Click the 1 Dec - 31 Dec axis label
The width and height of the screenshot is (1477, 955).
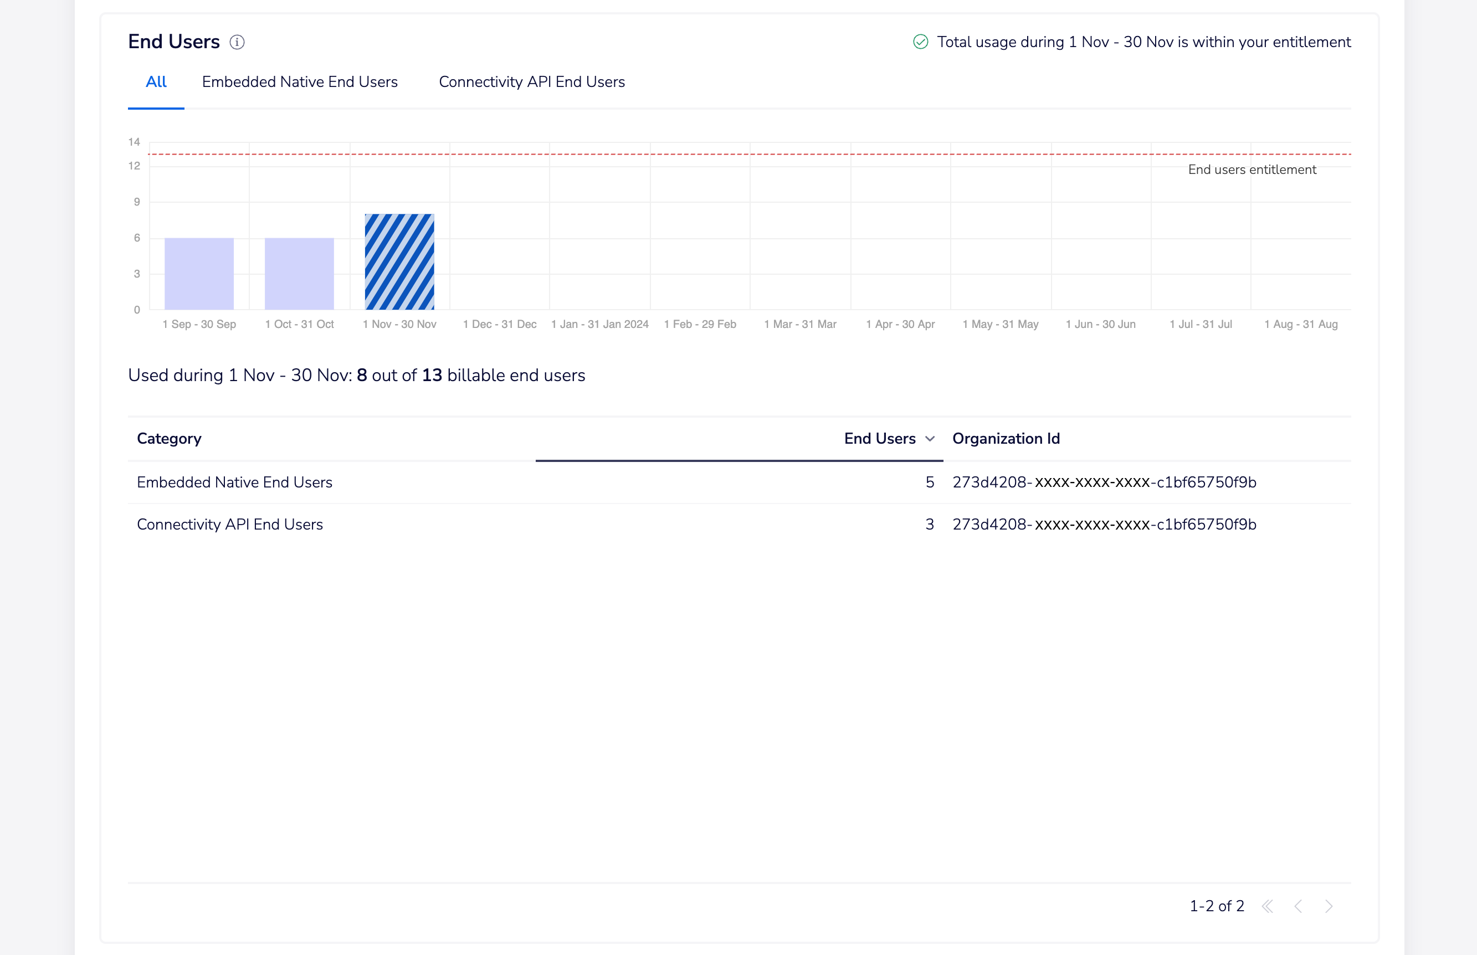tap(499, 324)
